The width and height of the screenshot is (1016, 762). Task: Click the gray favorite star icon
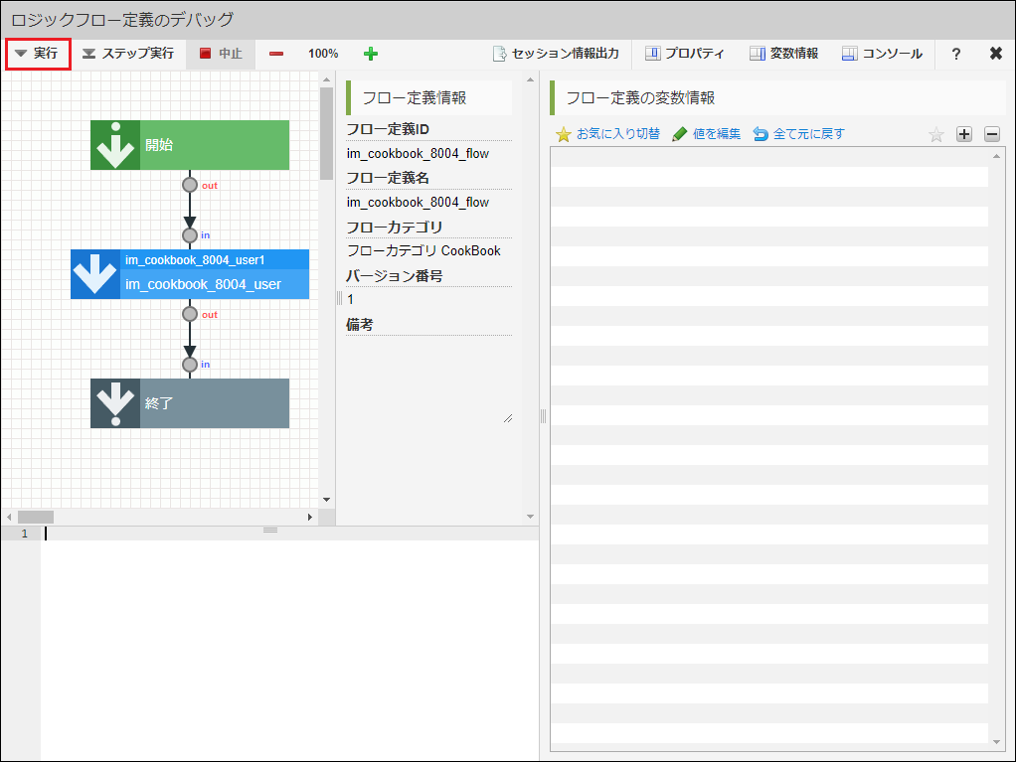935,134
